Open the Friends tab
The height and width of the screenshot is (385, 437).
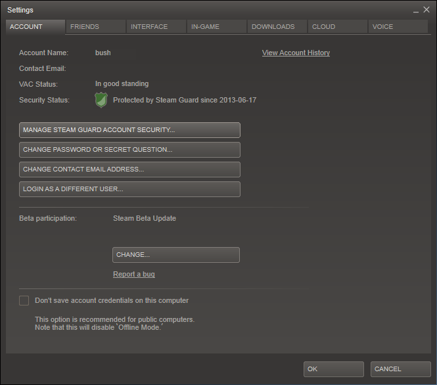point(95,27)
